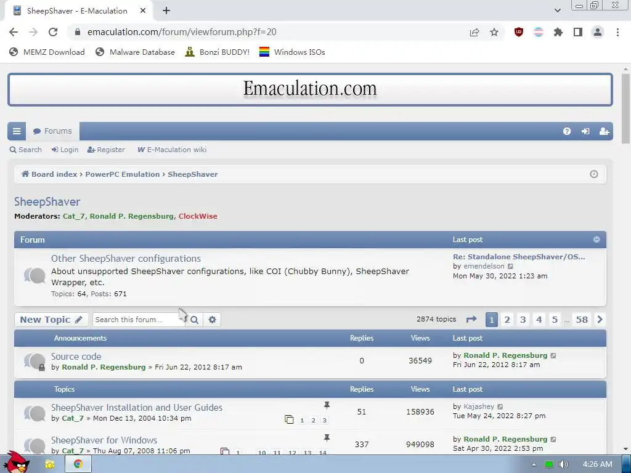Click the login icon in nav bar
The image size is (631, 473).
[585, 131]
